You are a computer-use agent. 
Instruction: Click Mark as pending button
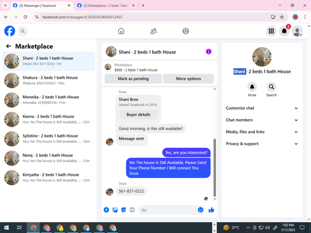[x=133, y=79]
